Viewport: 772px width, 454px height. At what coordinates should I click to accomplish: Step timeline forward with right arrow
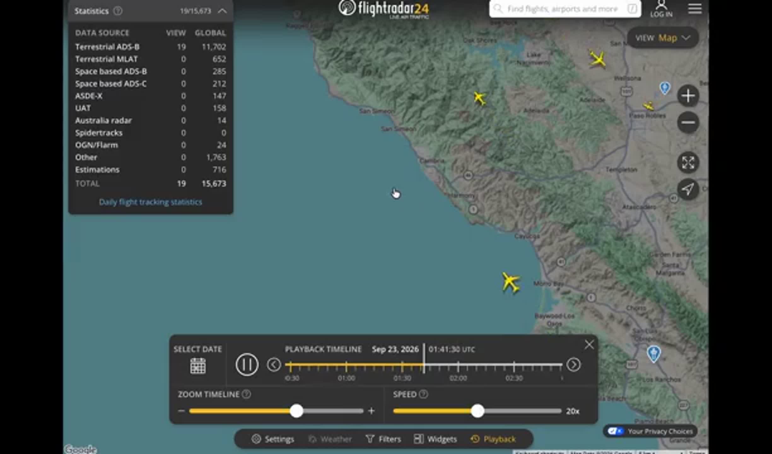pos(573,365)
